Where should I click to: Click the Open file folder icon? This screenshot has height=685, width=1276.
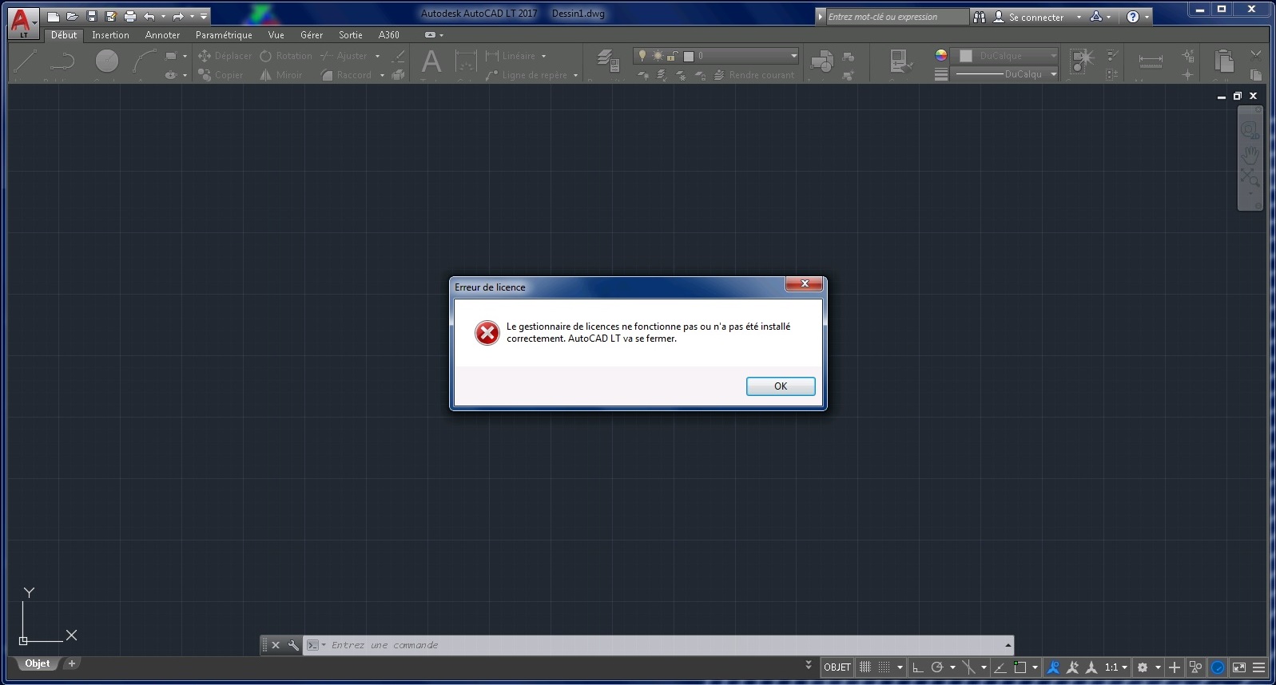72,16
